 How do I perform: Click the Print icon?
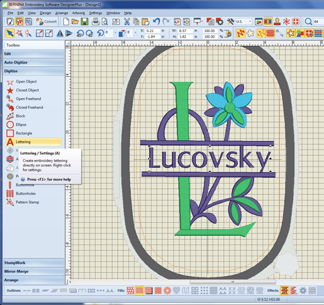coord(96,21)
